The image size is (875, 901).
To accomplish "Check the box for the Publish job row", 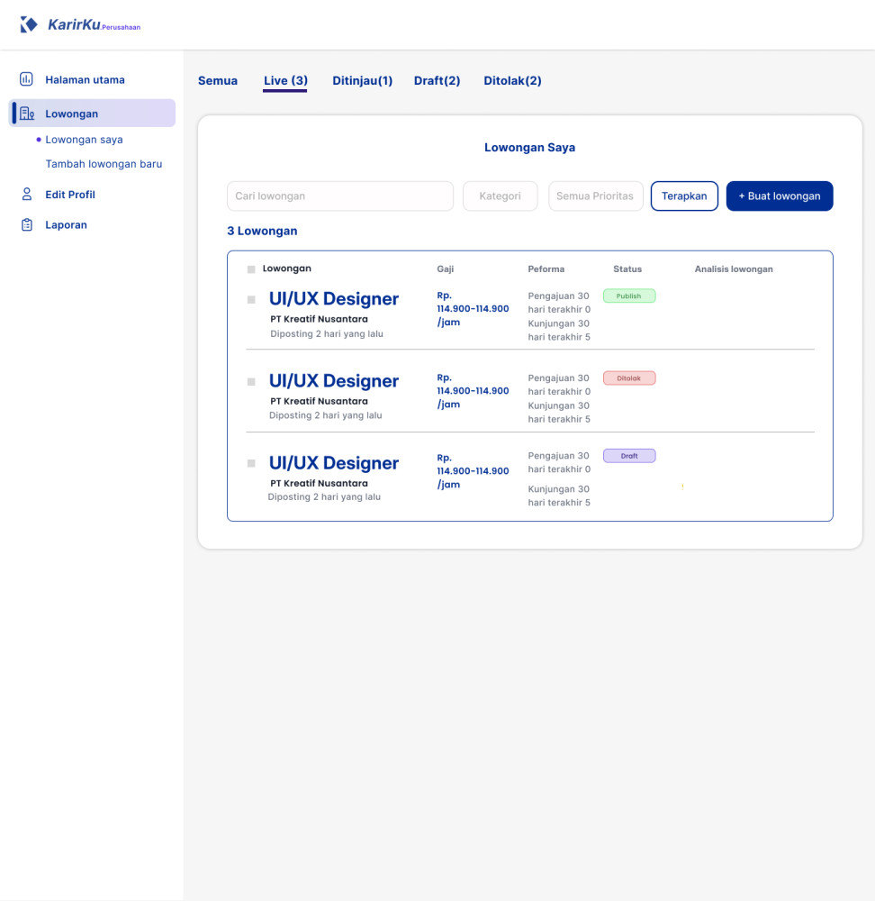I will (x=251, y=299).
